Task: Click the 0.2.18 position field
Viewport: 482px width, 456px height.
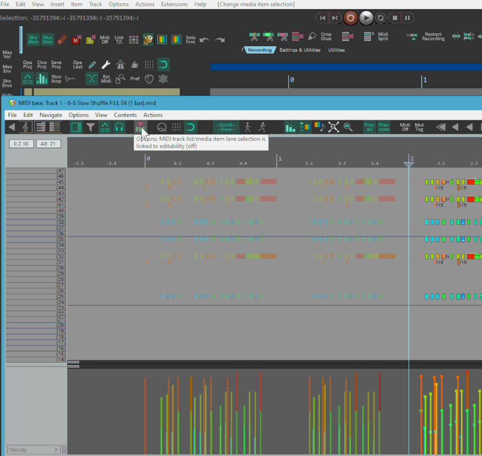Action: click(21, 144)
